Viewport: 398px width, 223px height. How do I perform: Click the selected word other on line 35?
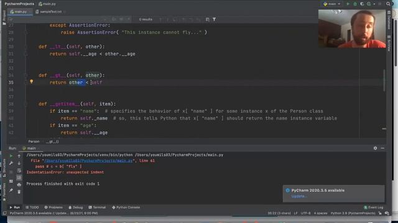click(76, 82)
